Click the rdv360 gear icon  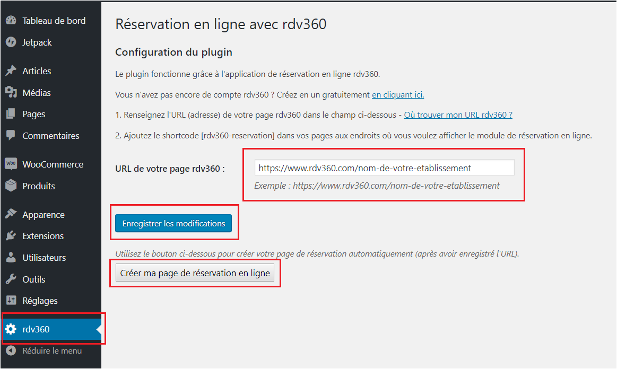coord(11,329)
